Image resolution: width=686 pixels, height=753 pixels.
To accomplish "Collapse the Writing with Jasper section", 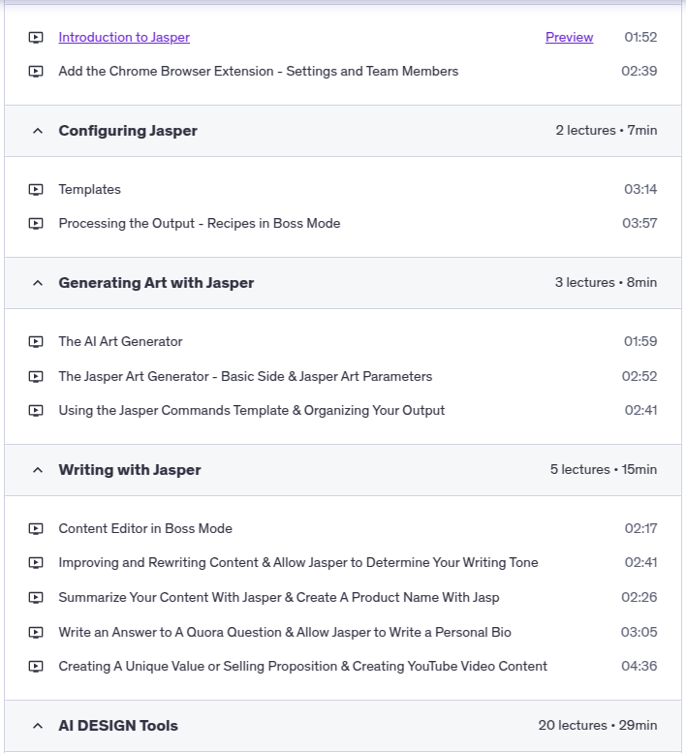I will (x=38, y=470).
